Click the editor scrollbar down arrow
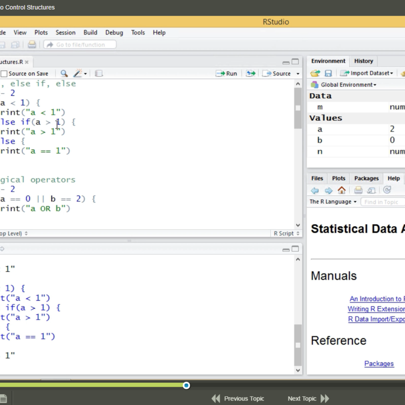405x405 pixels. click(298, 225)
